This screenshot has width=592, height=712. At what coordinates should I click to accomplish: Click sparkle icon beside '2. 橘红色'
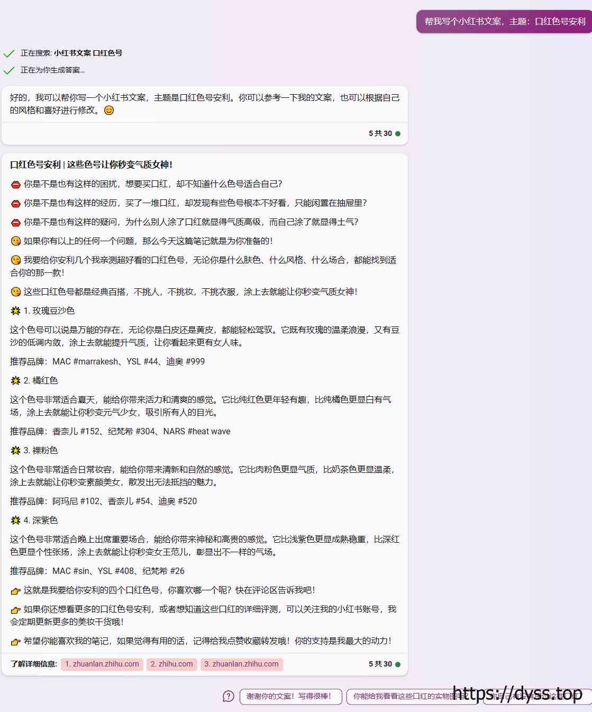[x=16, y=381]
